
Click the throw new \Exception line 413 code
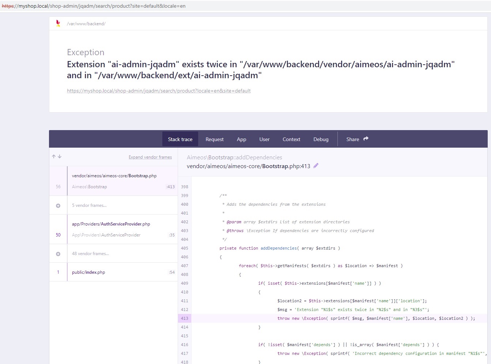tap(376, 318)
